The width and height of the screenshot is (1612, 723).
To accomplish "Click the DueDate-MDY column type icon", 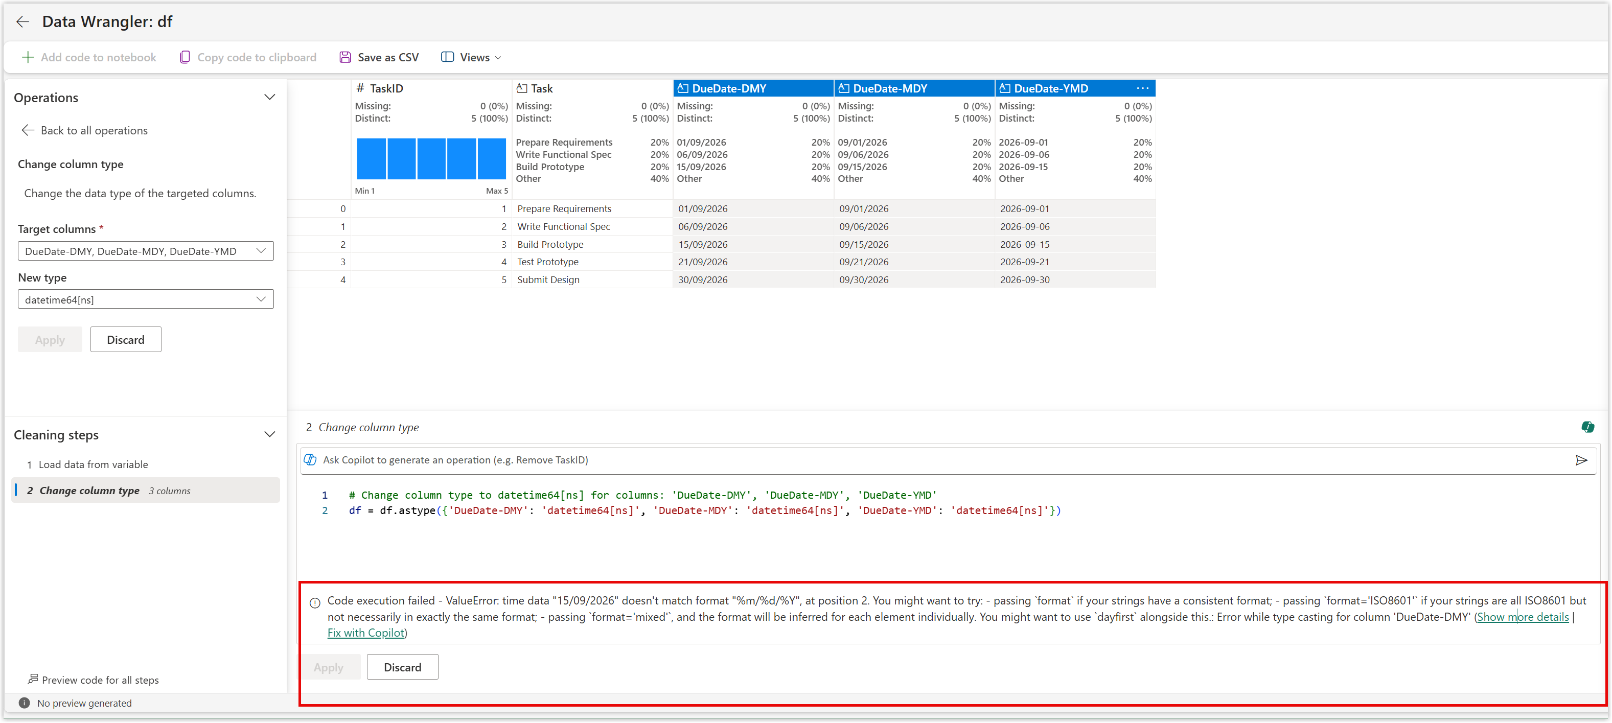I will click(843, 88).
